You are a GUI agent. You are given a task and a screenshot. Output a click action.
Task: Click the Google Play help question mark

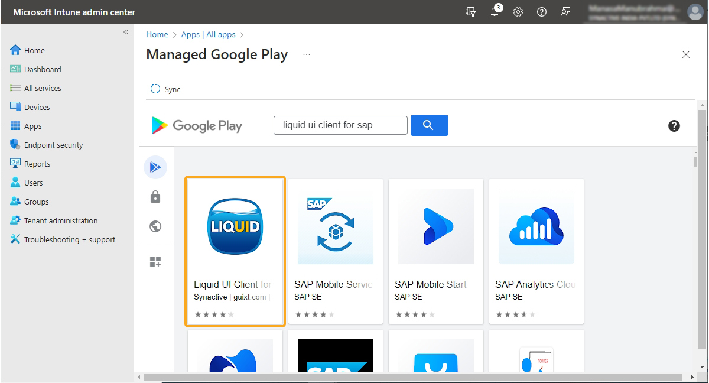[x=674, y=126]
